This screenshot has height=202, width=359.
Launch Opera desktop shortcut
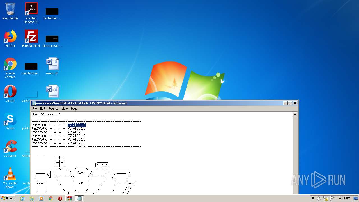pos(10,94)
